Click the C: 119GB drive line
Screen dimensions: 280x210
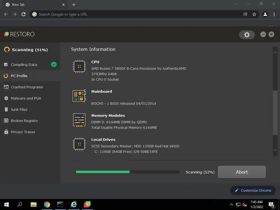tap(126, 151)
